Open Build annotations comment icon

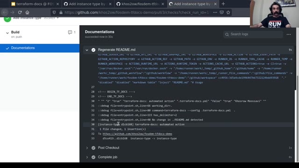click(x=70, y=32)
